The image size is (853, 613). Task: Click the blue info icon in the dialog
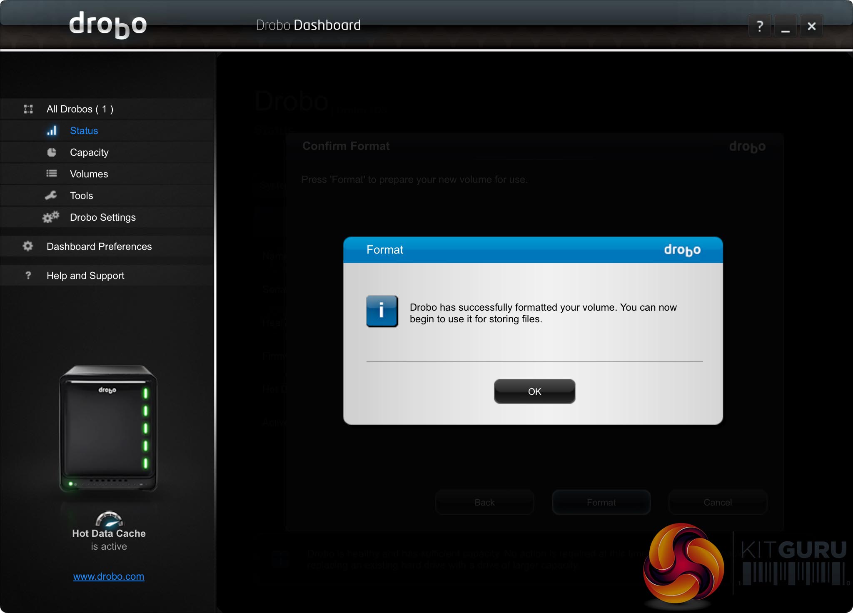(382, 311)
